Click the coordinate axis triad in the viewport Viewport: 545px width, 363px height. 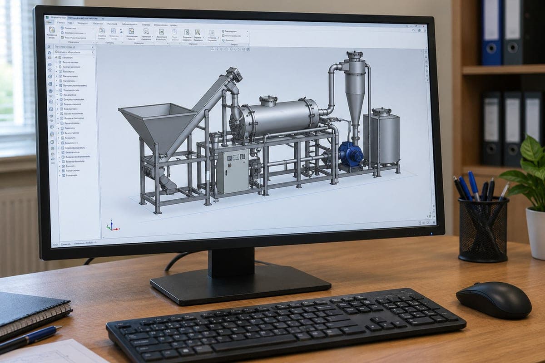tap(112, 225)
